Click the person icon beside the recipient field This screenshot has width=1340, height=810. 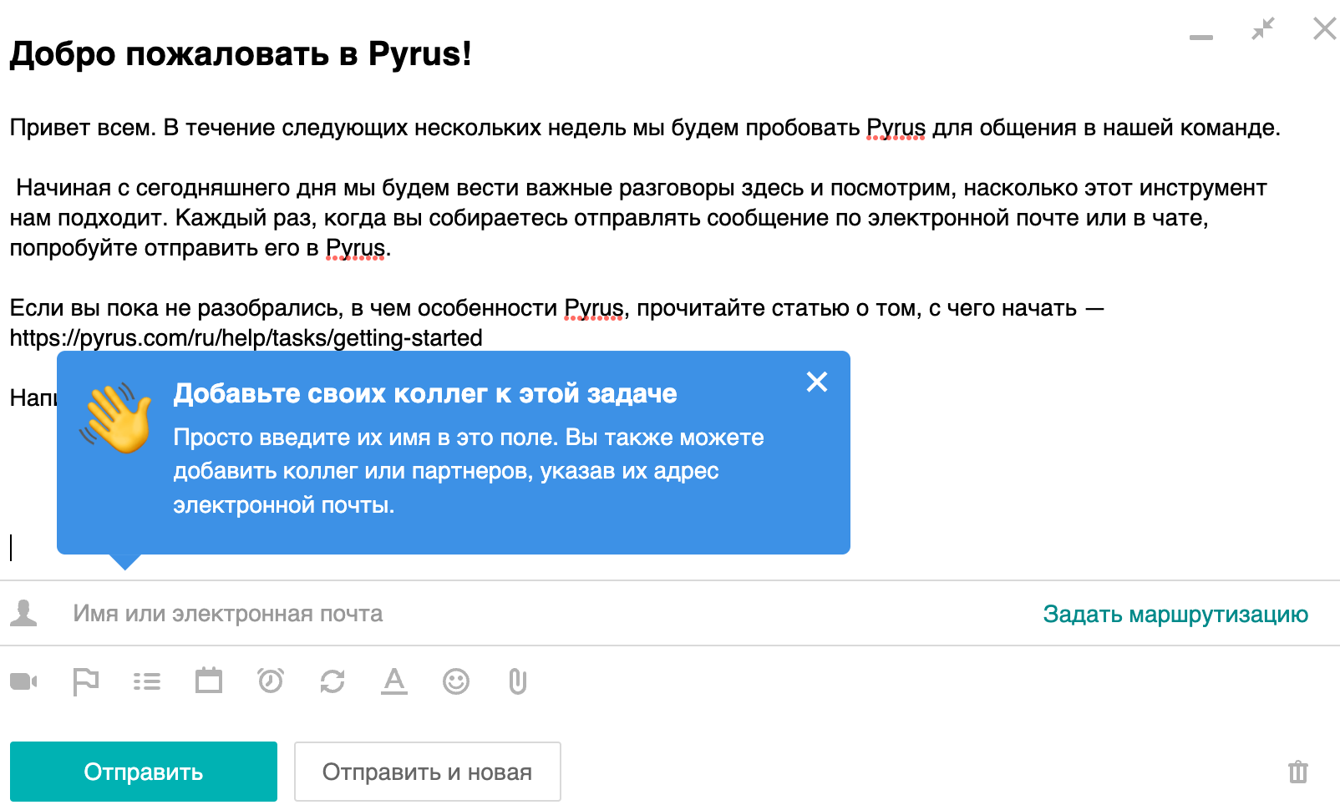pyautogui.click(x=23, y=613)
